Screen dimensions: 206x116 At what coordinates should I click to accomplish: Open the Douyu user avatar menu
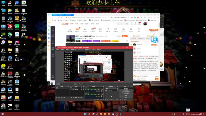click(x=145, y=24)
